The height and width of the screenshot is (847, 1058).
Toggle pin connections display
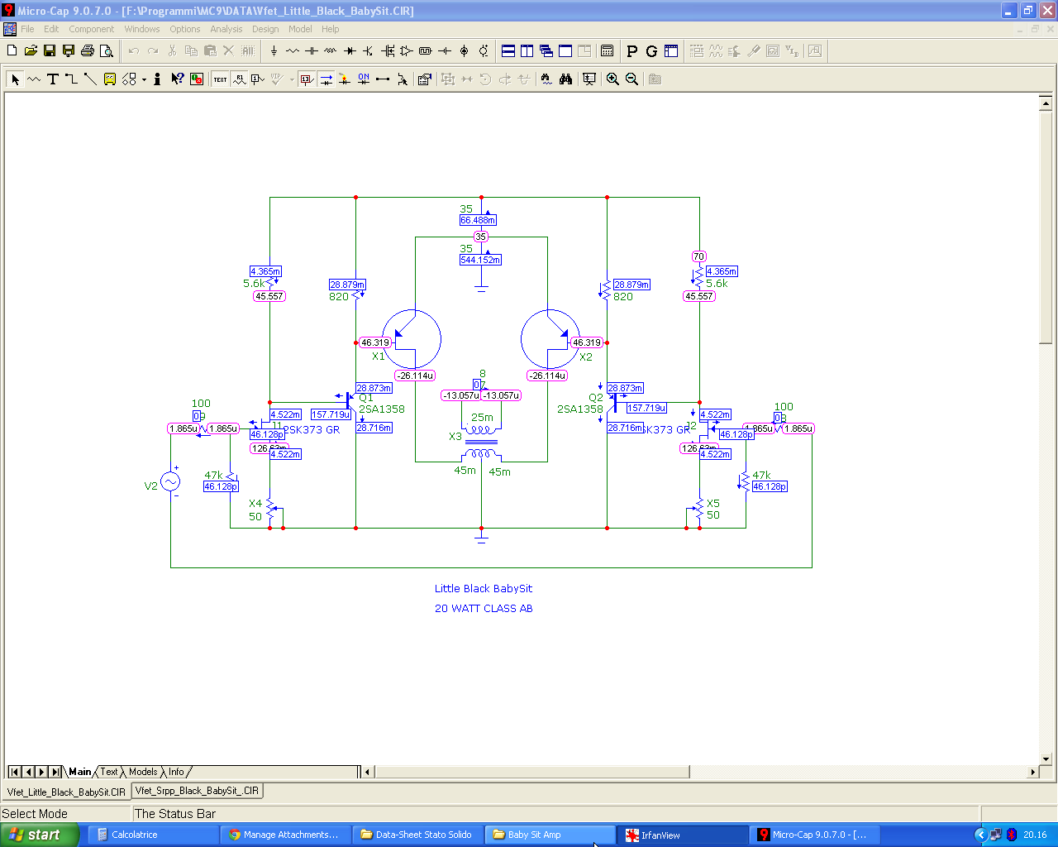(x=383, y=79)
